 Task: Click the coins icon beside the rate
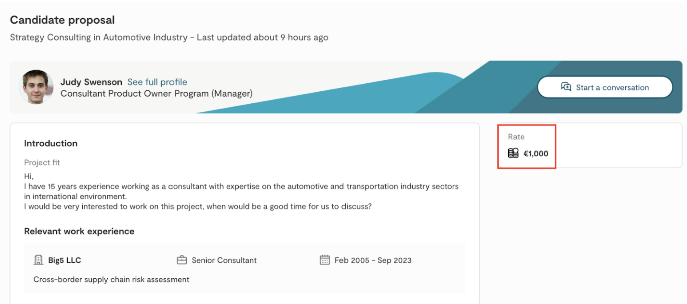click(513, 154)
